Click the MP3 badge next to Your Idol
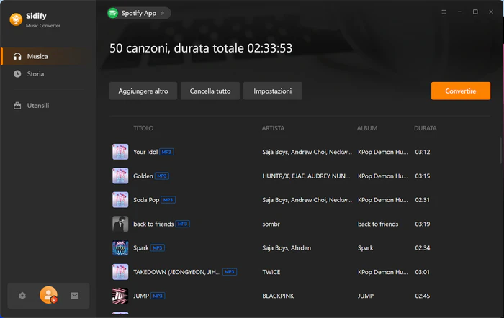The width and height of the screenshot is (504, 318). (166, 152)
